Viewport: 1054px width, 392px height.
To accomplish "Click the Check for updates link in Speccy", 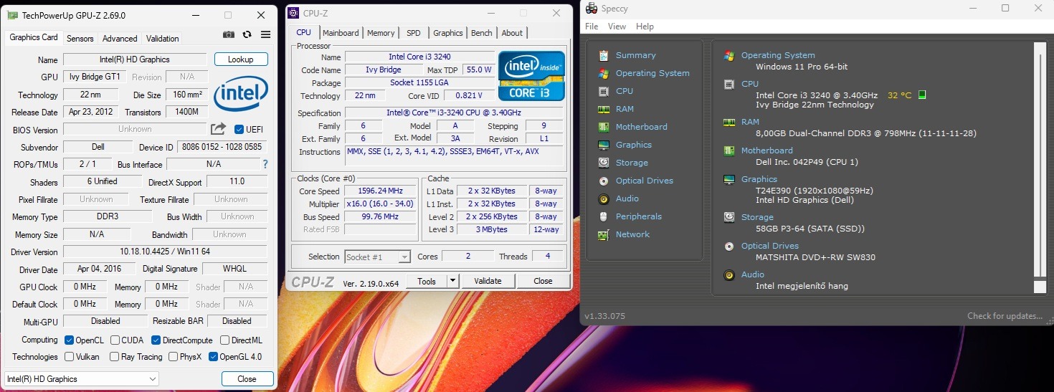I will pyautogui.click(x=1005, y=316).
